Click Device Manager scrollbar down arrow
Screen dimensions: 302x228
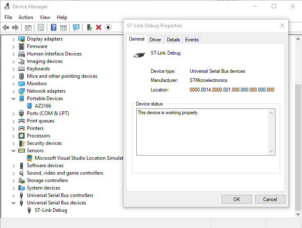[x=298, y=214]
